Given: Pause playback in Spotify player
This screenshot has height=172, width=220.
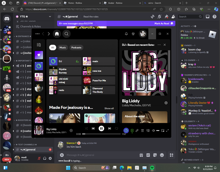Looking at the screenshot, I should [101, 128].
